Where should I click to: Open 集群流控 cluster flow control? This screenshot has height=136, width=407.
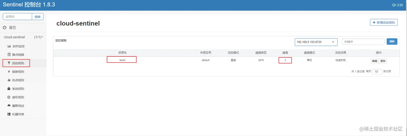tap(18, 106)
